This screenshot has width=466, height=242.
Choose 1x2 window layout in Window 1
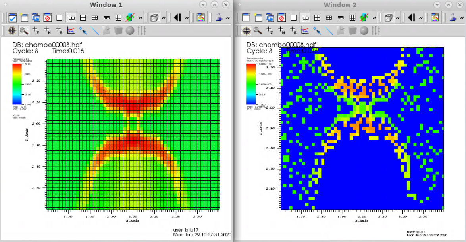[71, 18]
